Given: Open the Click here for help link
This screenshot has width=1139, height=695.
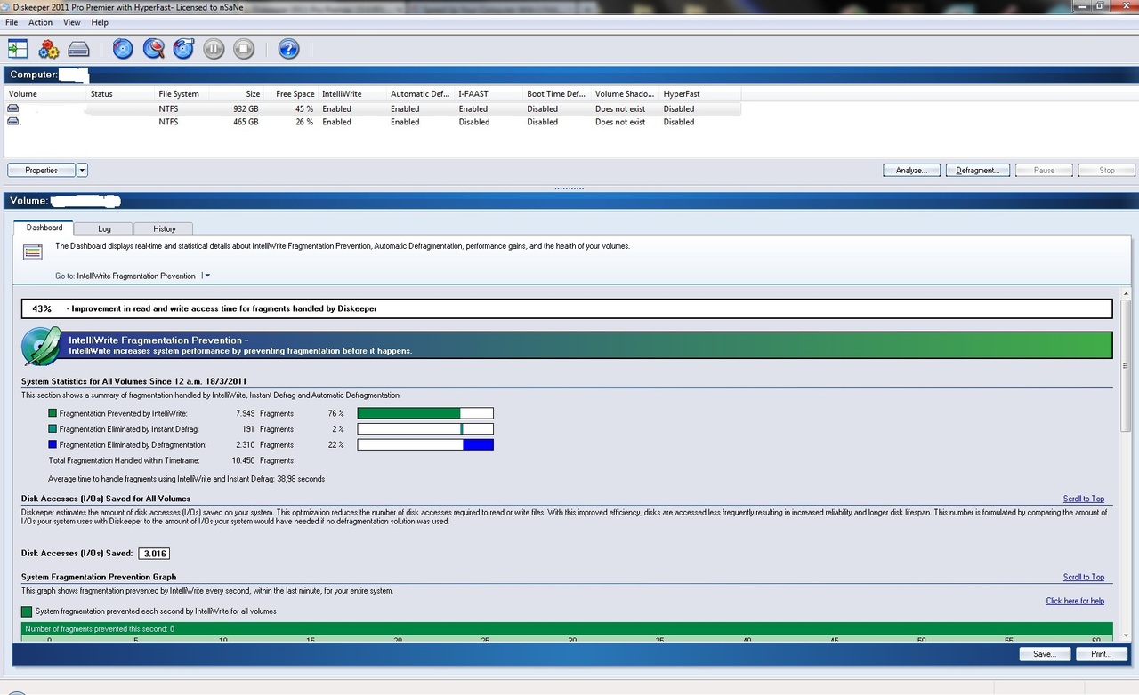Looking at the screenshot, I should [x=1075, y=601].
